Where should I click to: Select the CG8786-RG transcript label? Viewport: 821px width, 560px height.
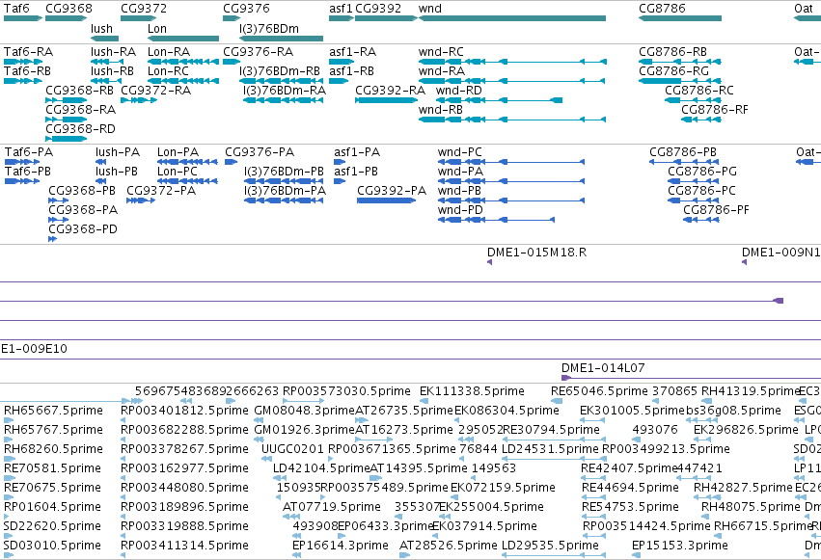673,71
